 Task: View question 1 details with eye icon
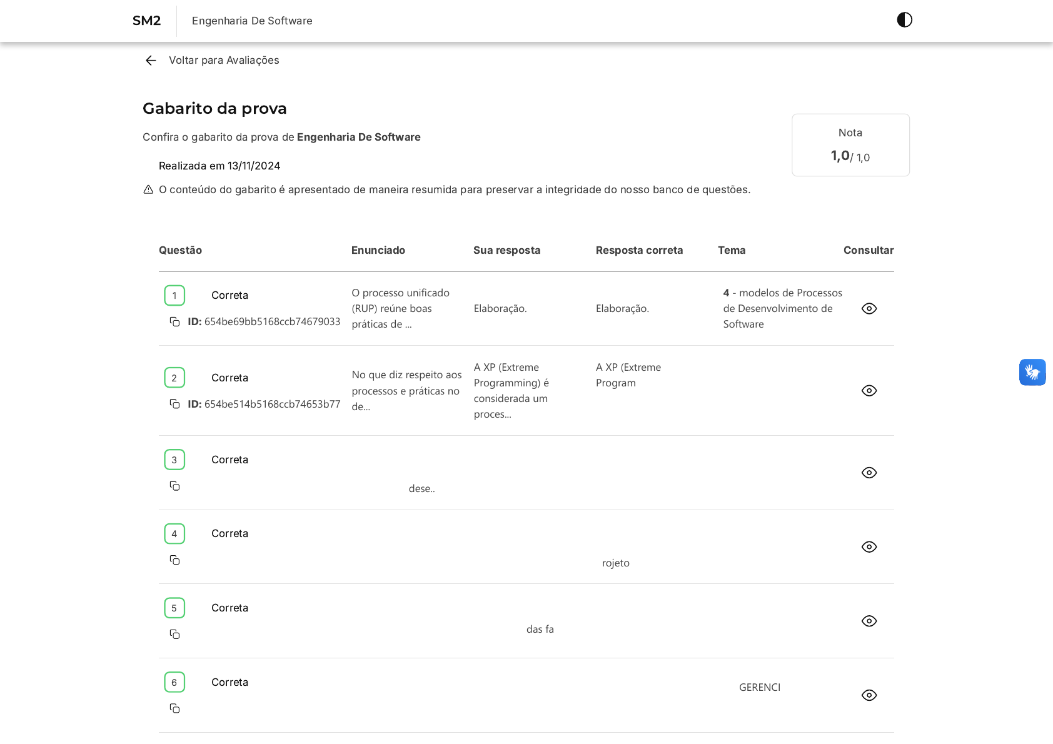tap(869, 309)
